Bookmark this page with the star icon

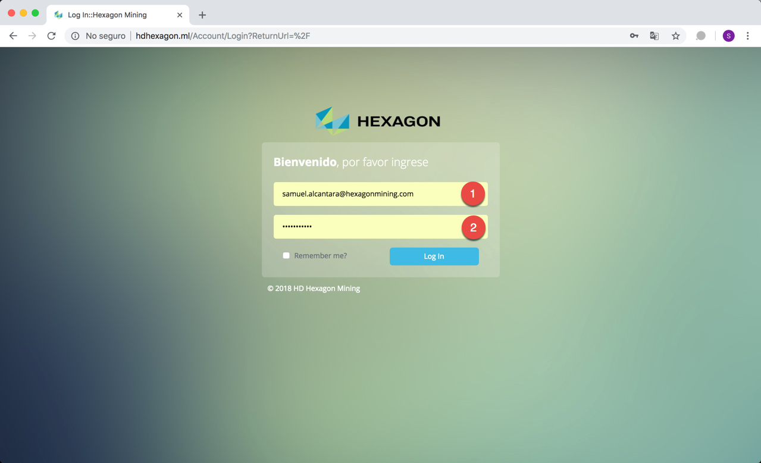click(676, 36)
